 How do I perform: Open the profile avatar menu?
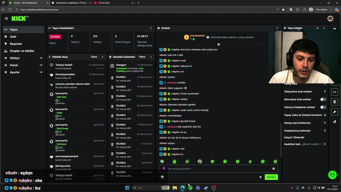tap(330, 18)
